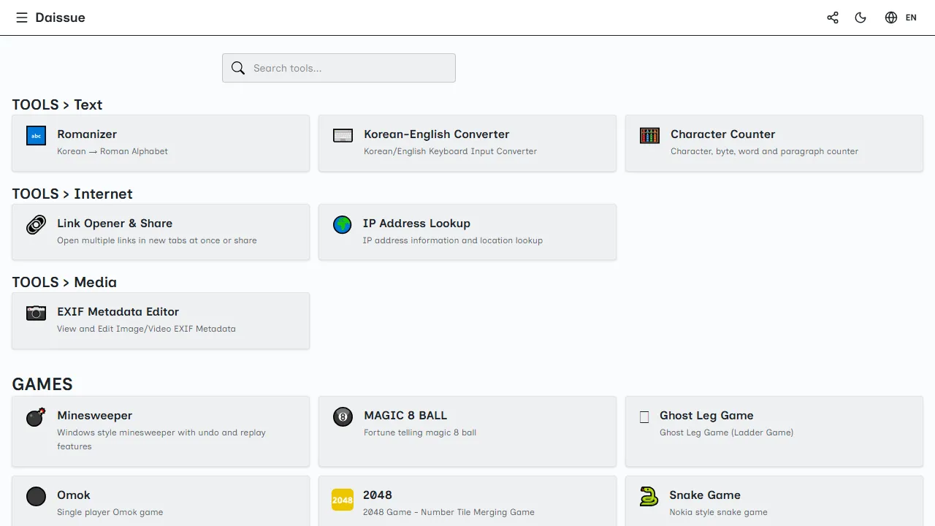The image size is (935, 526).
Task: Toggle dark mode with the moon icon
Action: tap(860, 17)
